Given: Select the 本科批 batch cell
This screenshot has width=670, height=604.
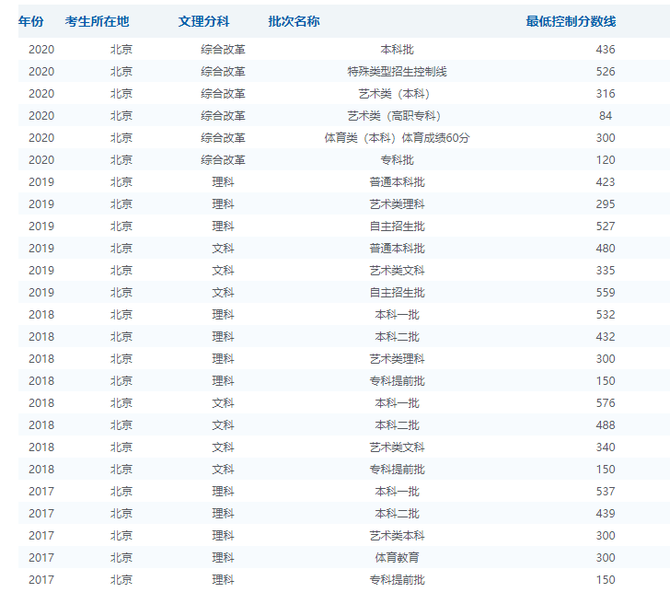Looking at the screenshot, I should pyautogui.click(x=397, y=50).
